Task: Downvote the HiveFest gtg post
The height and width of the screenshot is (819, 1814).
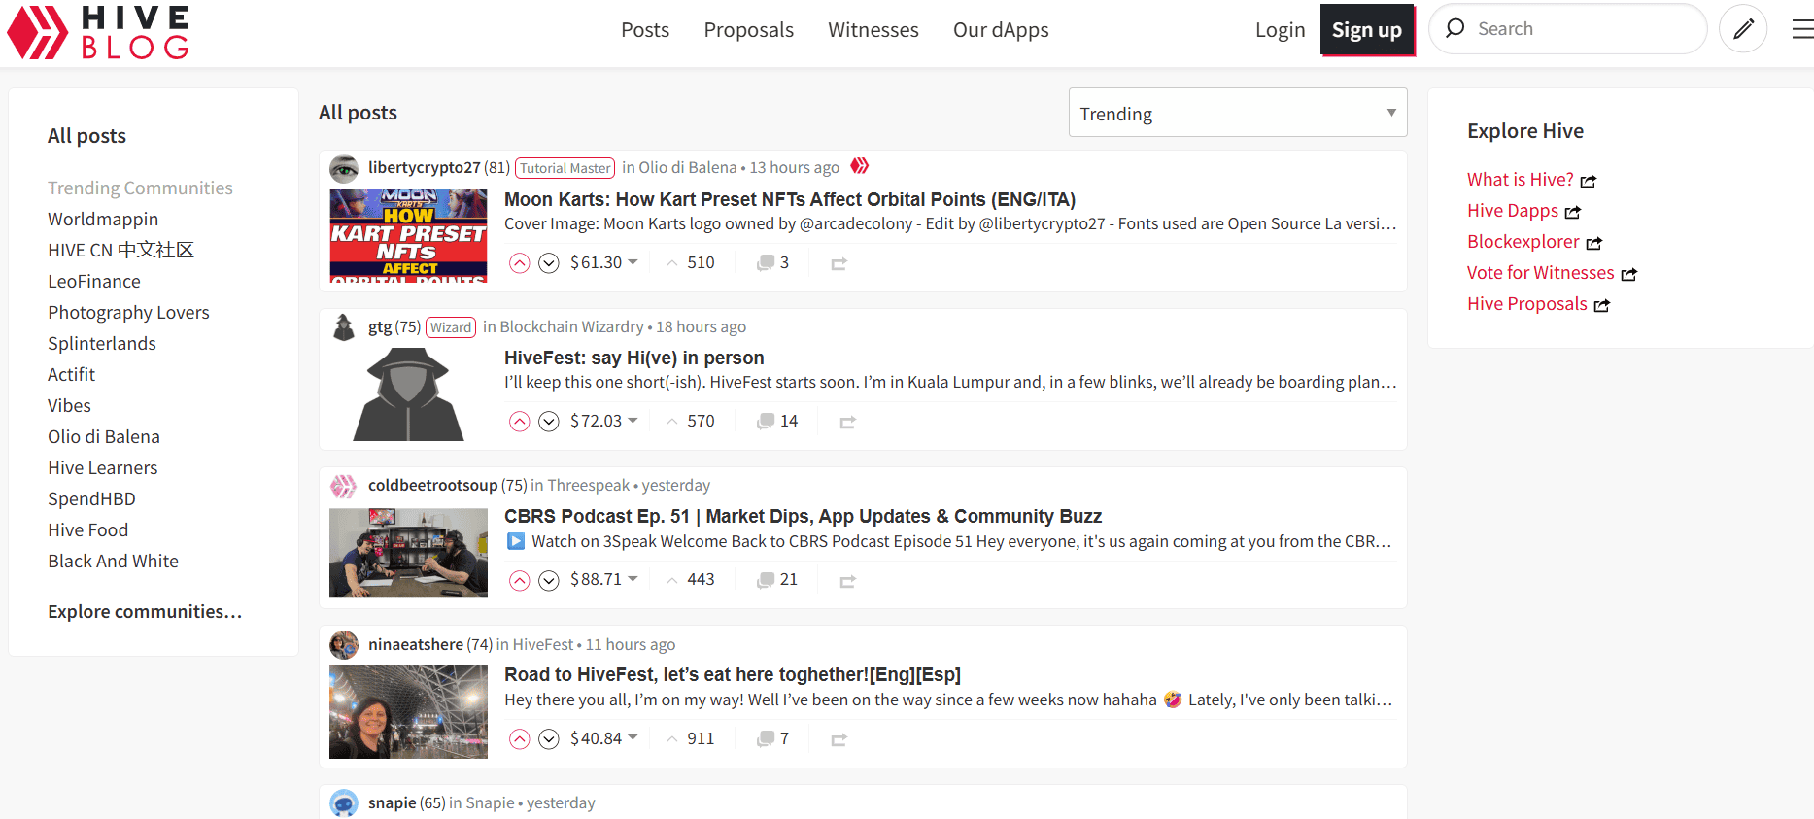Action: (549, 422)
